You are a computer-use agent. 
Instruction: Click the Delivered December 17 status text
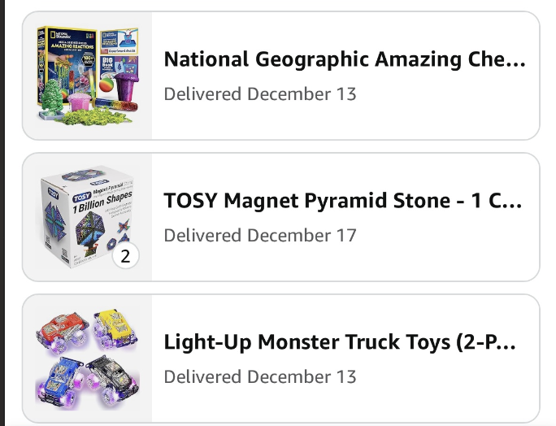[260, 235]
